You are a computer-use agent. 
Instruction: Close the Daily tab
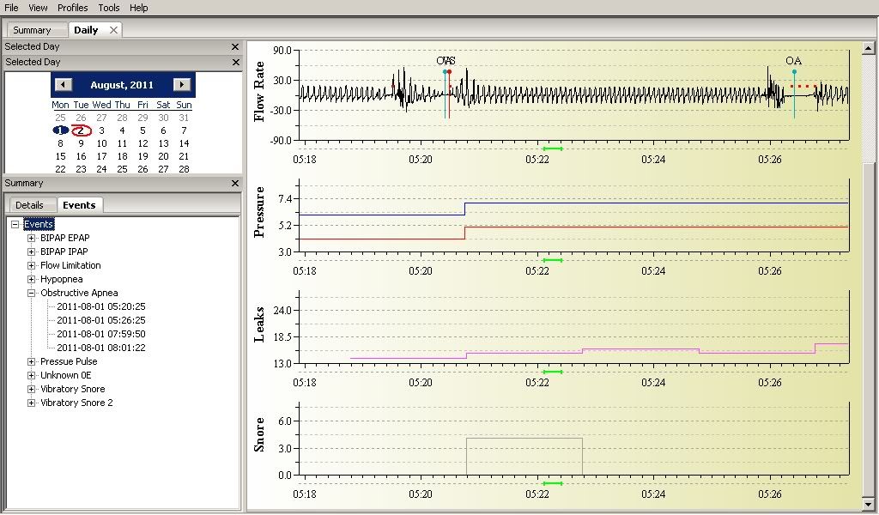click(114, 30)
